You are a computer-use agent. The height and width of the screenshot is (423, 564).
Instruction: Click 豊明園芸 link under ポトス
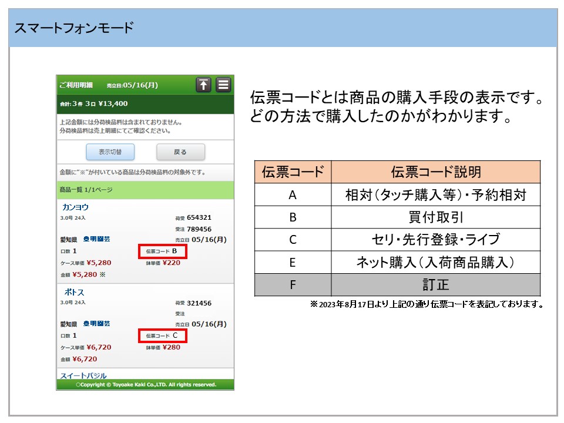[97, 324]
